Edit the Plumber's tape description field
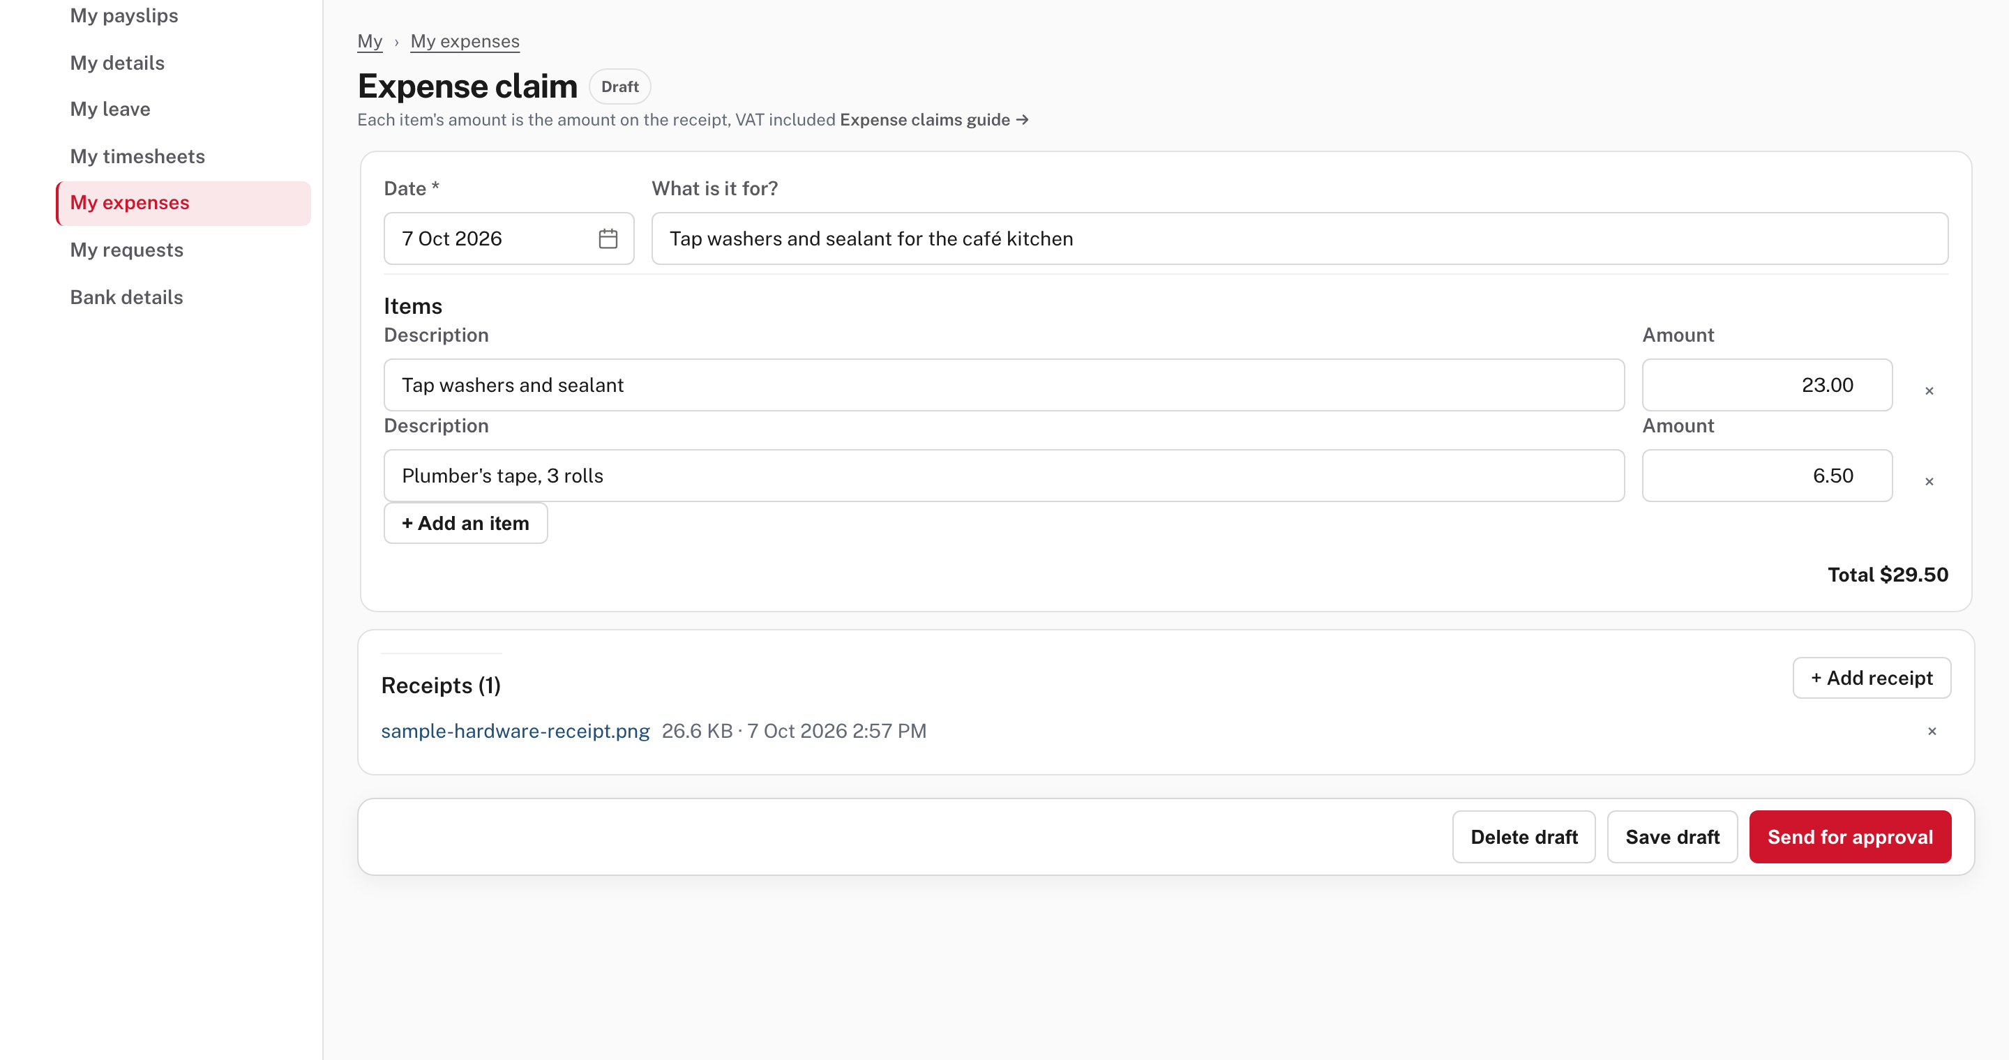Screen dimensions: 2009x1060 (1004, 476)
